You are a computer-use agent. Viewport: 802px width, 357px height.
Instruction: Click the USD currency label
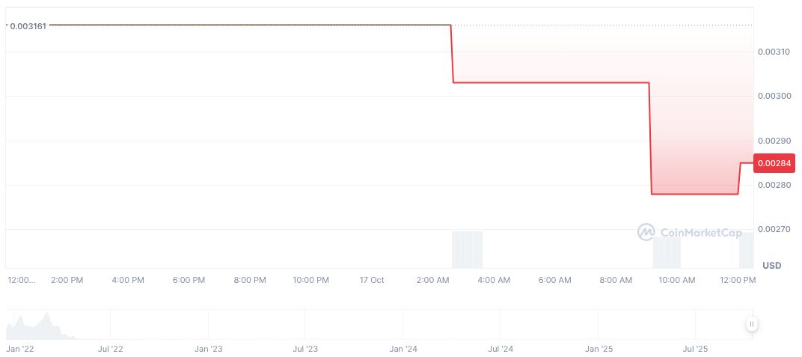pos(771,266)
